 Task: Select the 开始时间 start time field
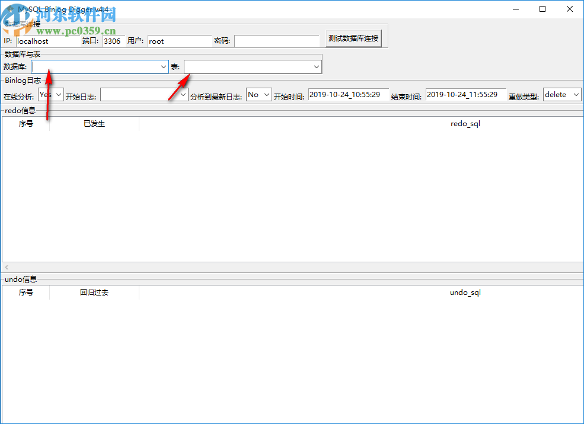pos(349,94)
